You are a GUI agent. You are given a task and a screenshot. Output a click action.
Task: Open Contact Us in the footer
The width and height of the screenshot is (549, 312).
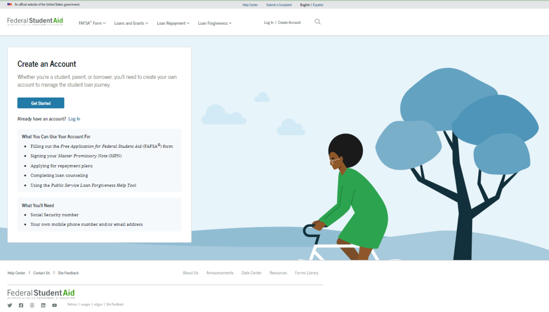(x=42, y=273)
